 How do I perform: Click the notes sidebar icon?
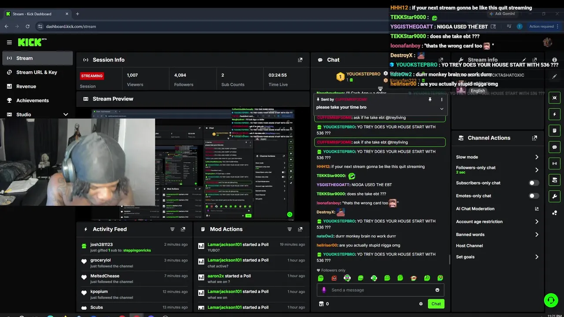[x=554, y=131]
